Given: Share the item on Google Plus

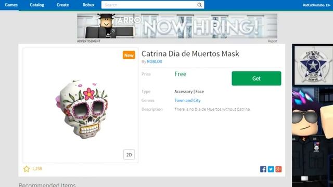Looking at the screenshot, I should tap(278, 169).
